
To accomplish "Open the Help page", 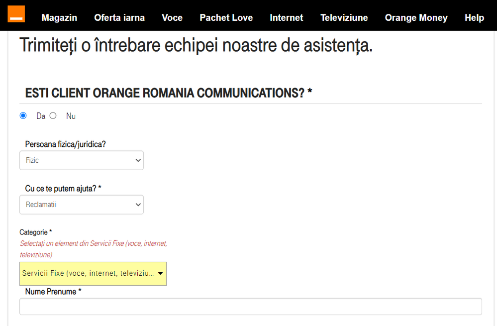I will point(474,18).
